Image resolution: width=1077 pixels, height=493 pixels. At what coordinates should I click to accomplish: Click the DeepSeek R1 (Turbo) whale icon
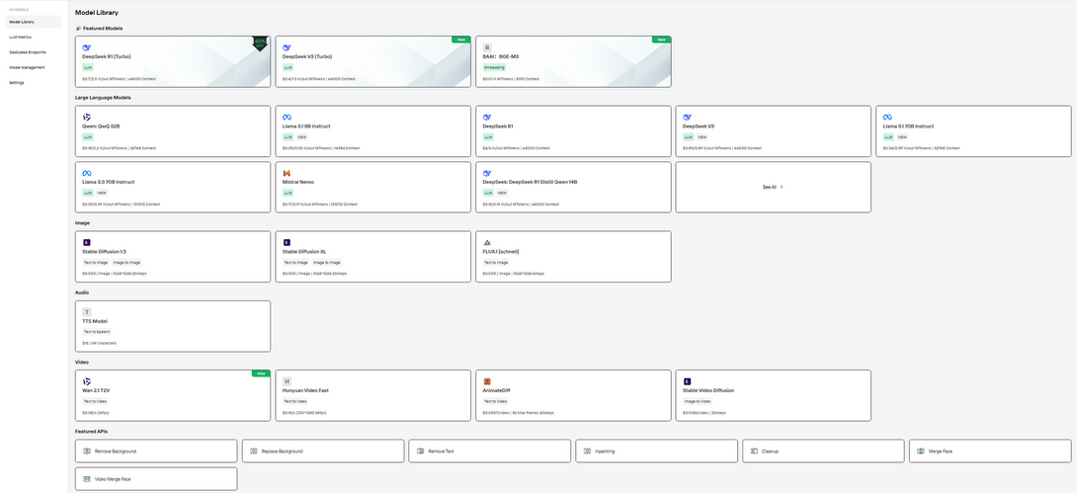[87, 47]
